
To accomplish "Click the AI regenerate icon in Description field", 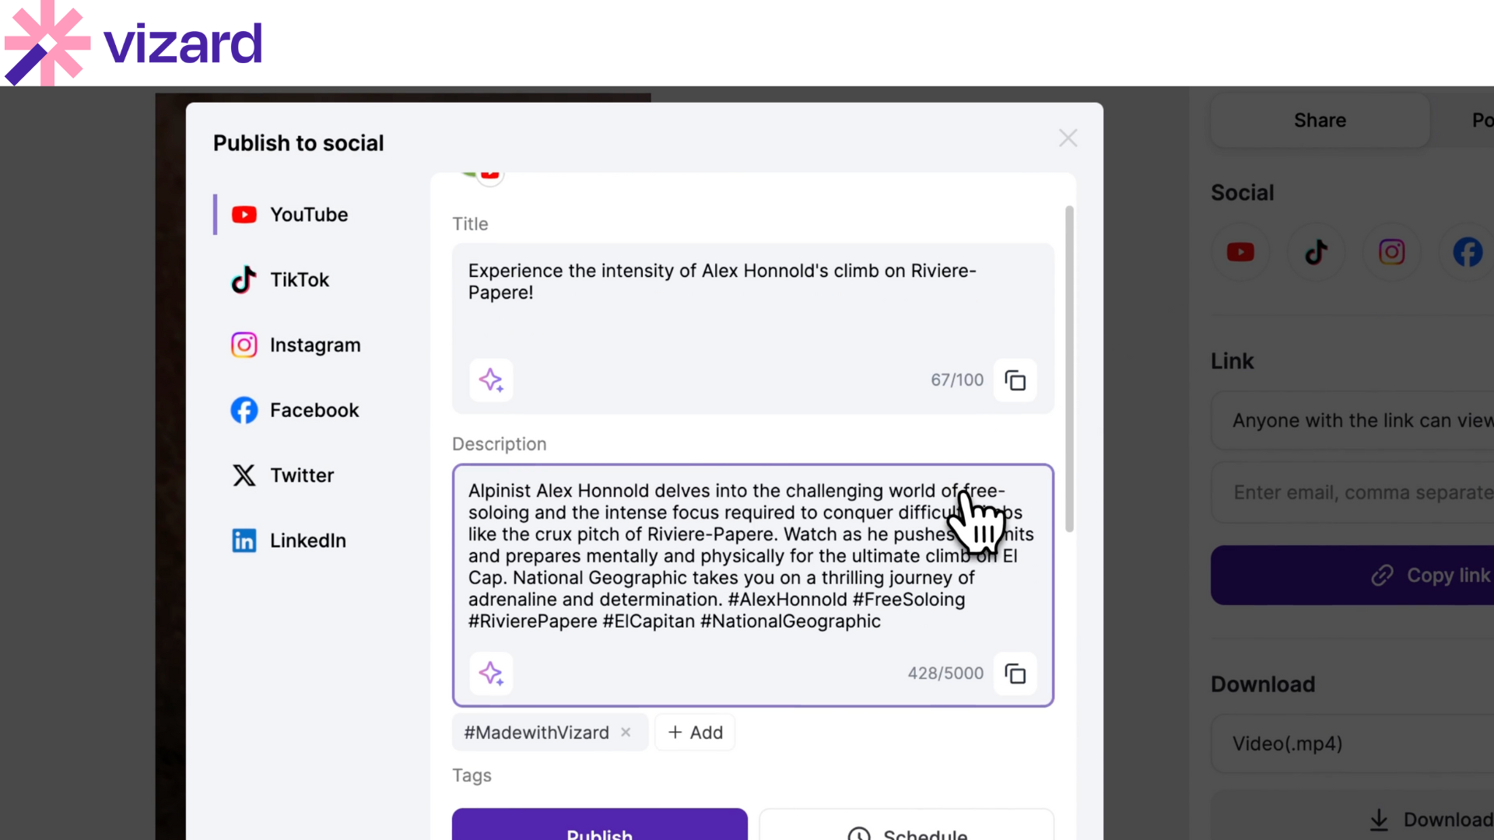I will [x=492, y=673].
